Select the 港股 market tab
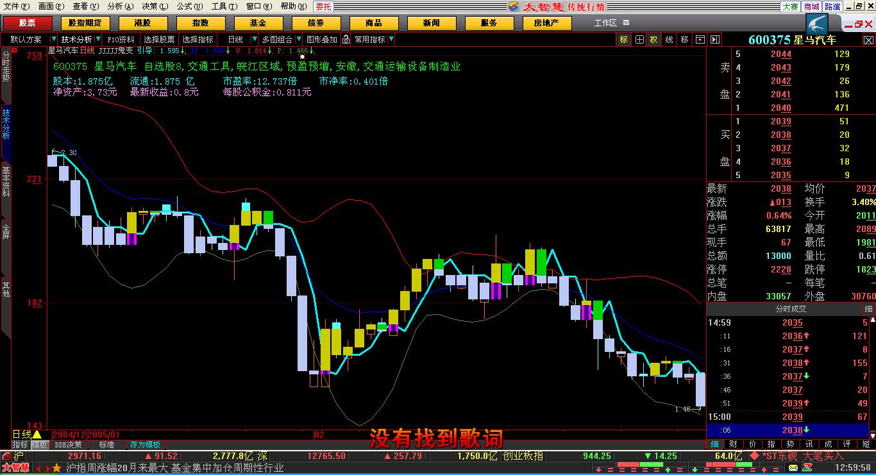The height and width of the screenshot is (475, 876). click(142, 23)
